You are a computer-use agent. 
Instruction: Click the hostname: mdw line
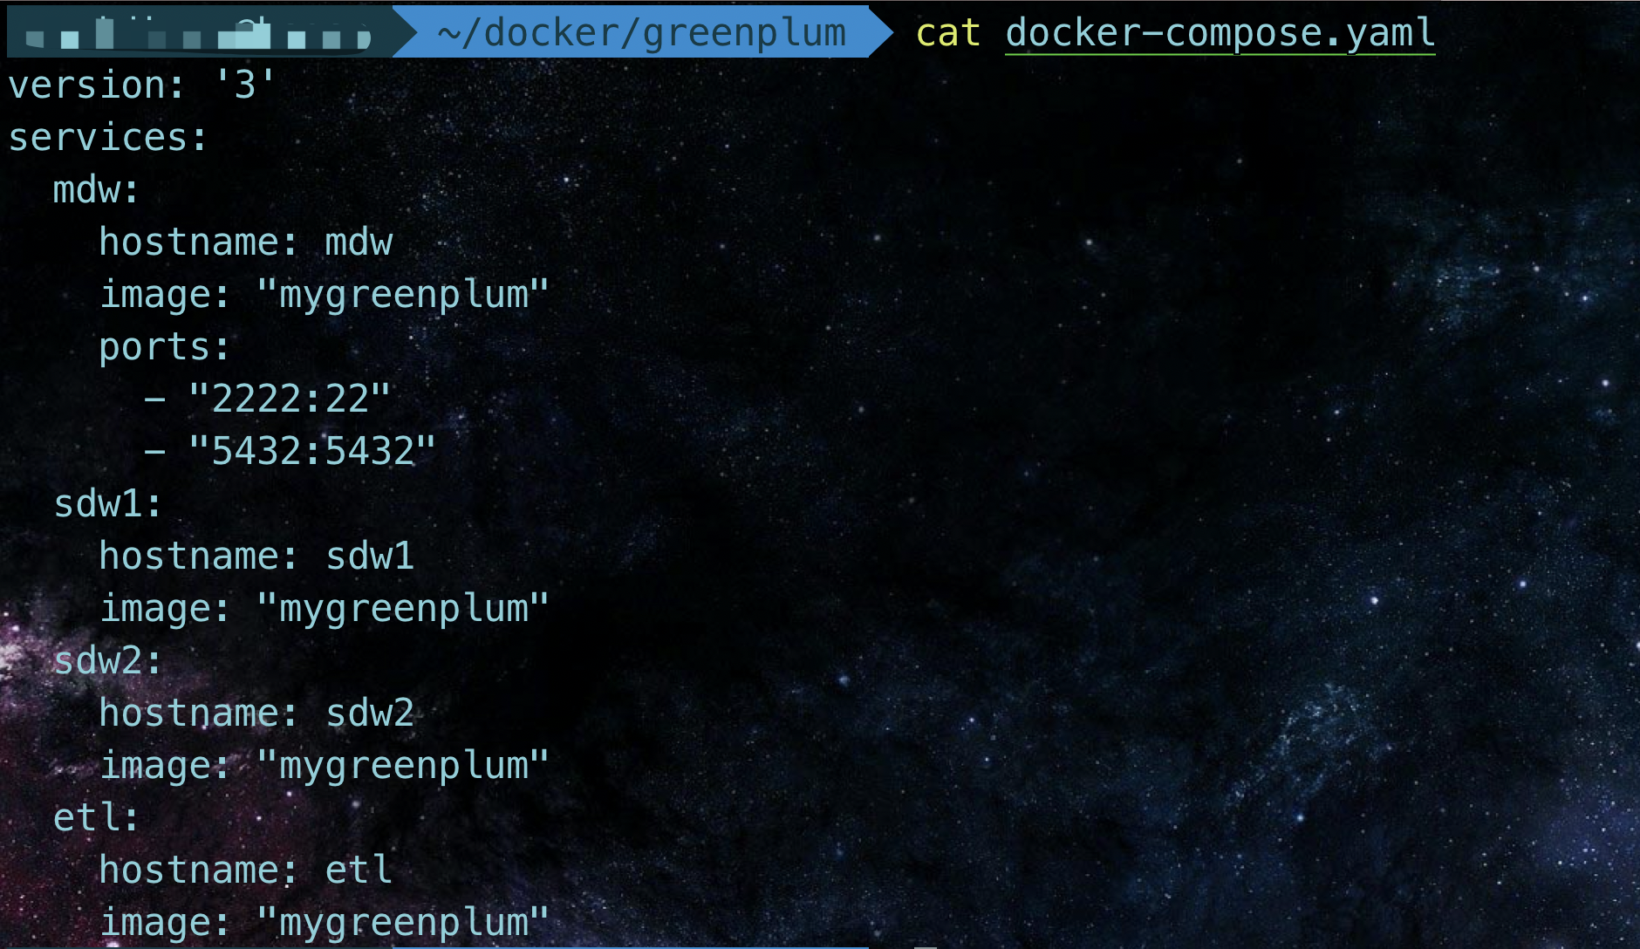246,242
